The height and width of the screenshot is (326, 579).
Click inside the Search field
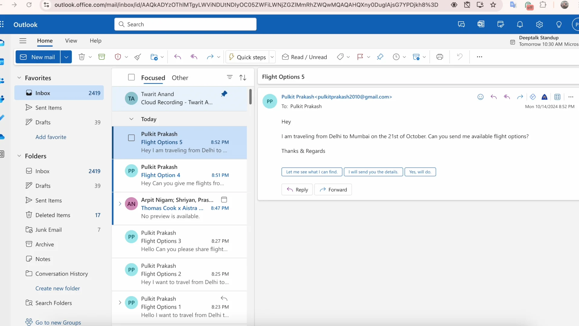point(185,24)
